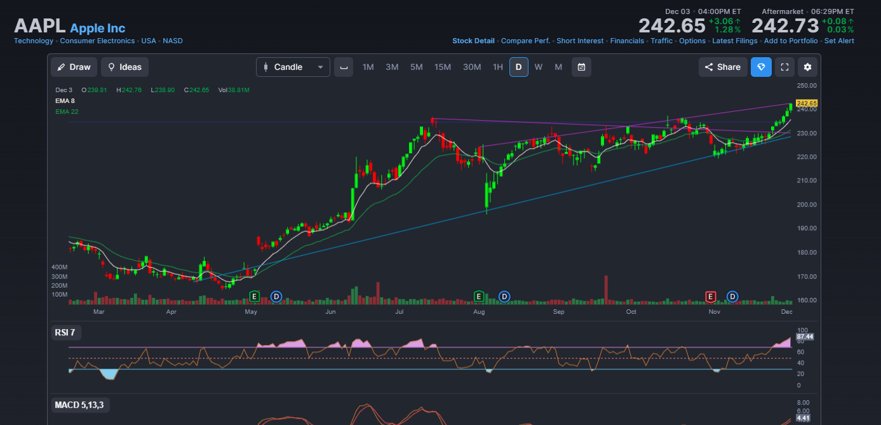Click the EMA 22 indicator label
This screenshot has height=425, width=881.
(x=67, y=112)
